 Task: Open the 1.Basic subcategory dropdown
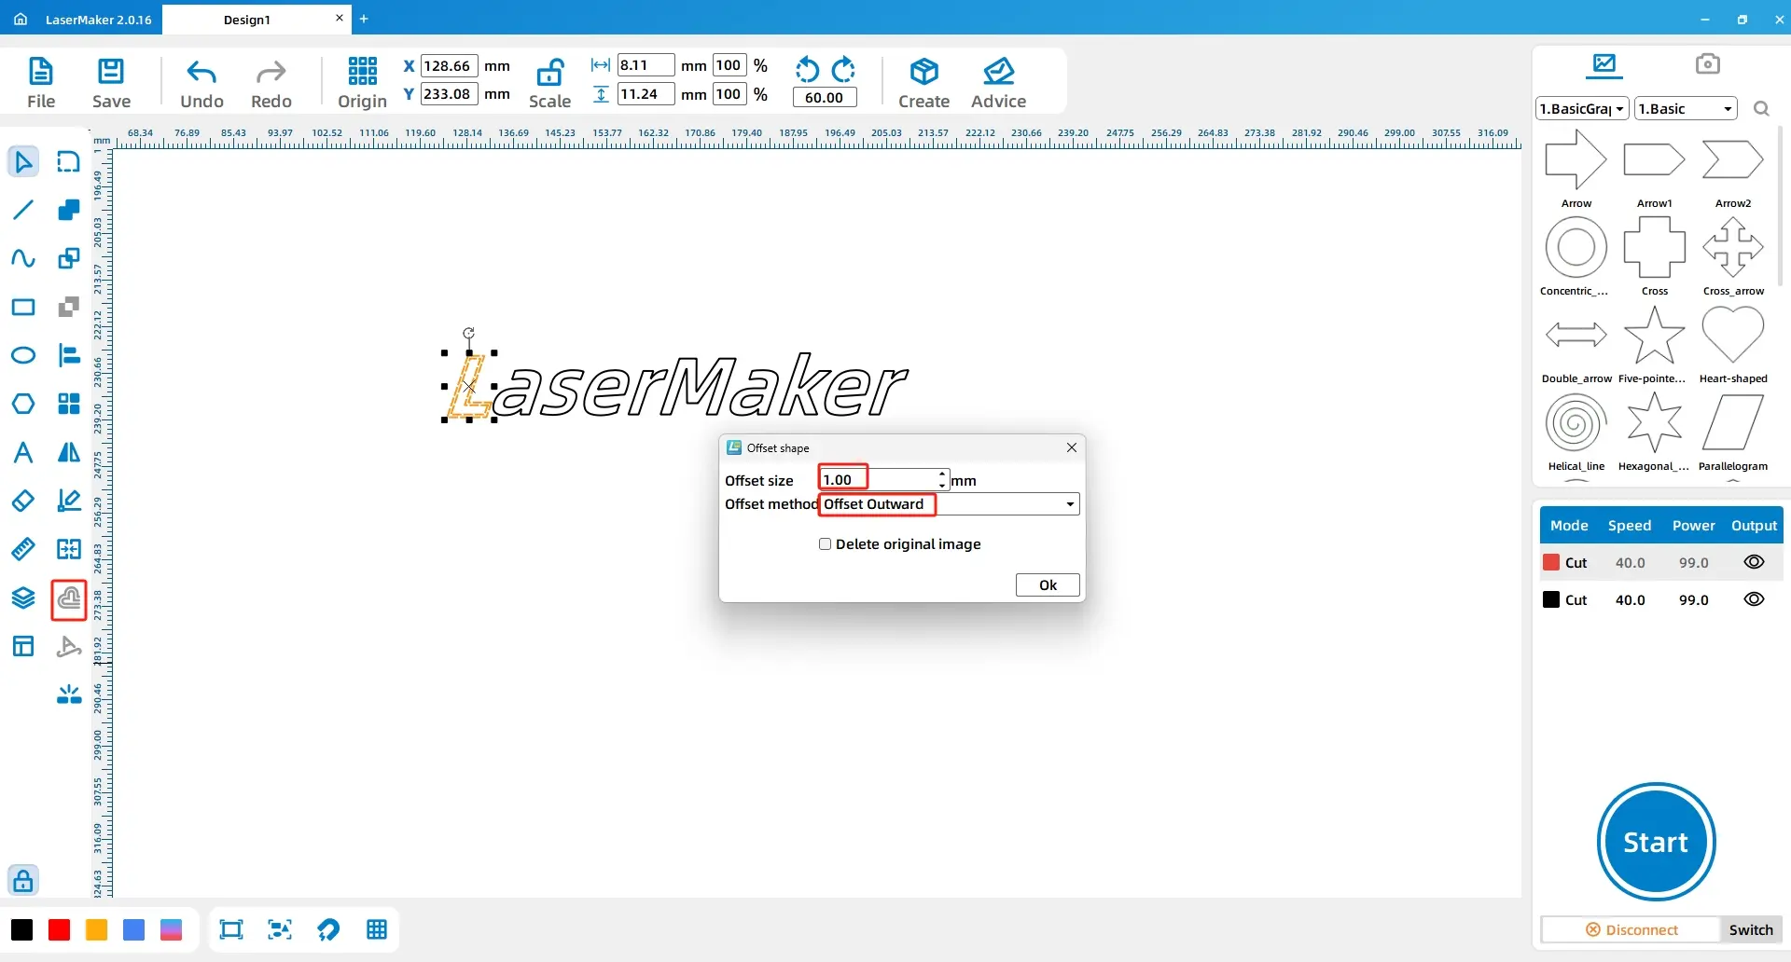pyautogui.click(x=1687, y=109)
